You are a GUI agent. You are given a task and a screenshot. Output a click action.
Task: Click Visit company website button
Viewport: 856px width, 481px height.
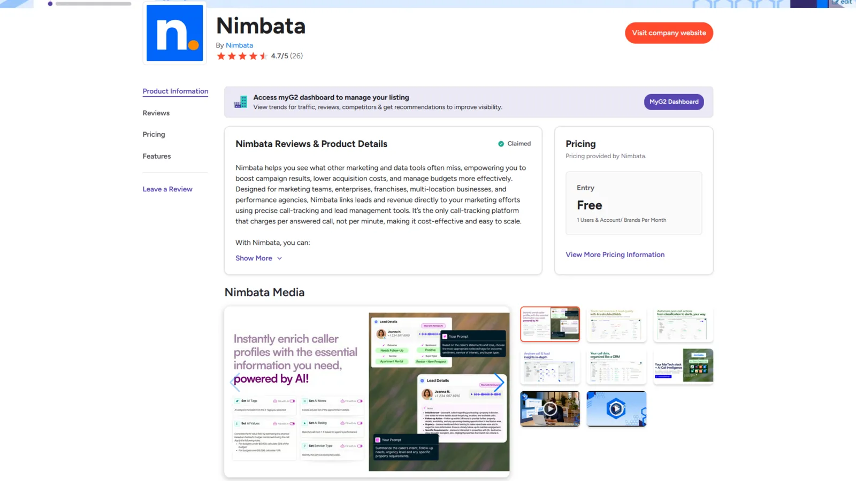click(x=669, y=33)
